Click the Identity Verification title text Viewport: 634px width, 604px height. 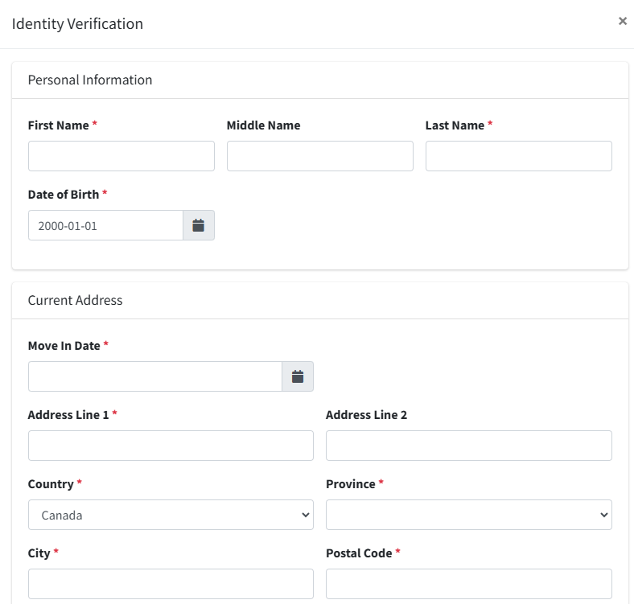point(77,24)
